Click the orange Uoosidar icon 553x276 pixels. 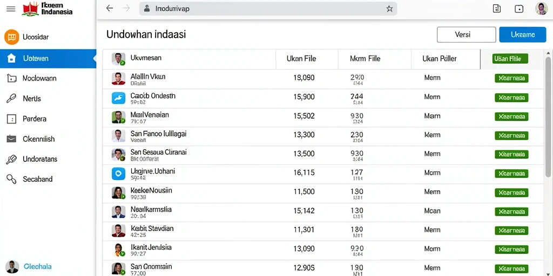[x=12, y=37]
